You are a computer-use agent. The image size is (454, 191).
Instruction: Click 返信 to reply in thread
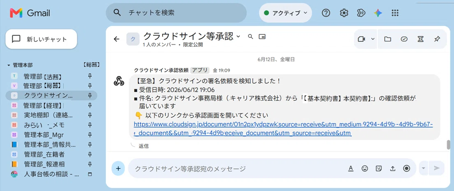pos(144,146)
